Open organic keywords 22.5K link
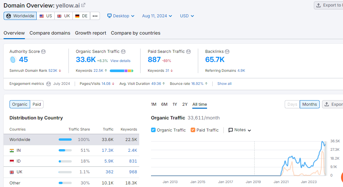 point(98,70)
